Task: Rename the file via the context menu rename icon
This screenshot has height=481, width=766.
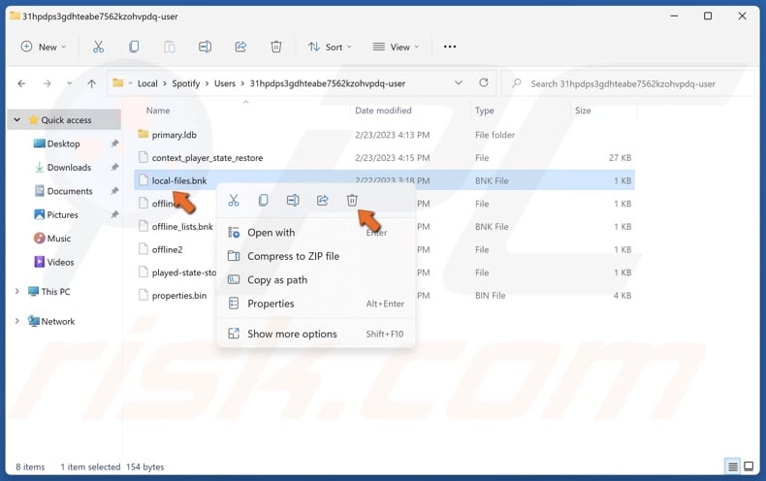Action: 293,200
